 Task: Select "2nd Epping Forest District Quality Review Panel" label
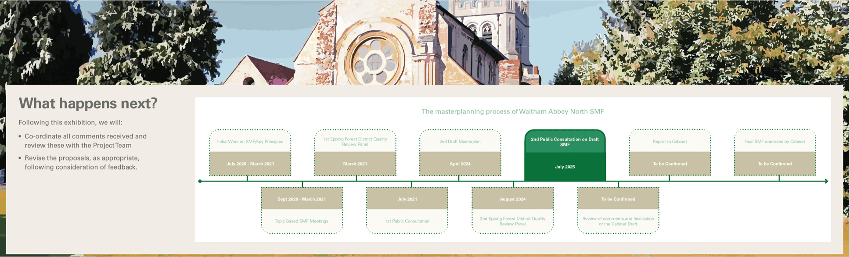point(513,221)
